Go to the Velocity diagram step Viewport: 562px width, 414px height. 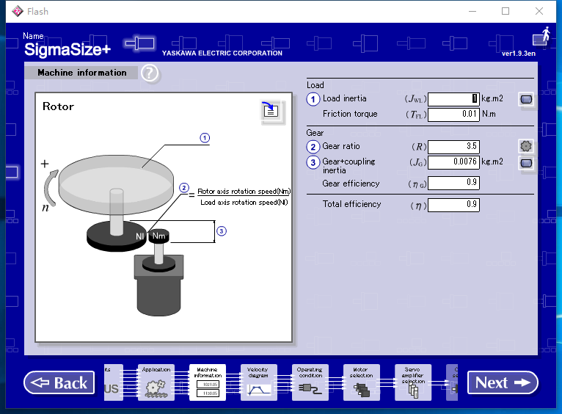259,382
